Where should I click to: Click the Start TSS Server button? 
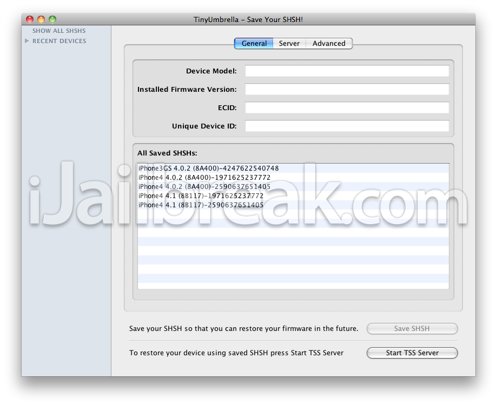pyautogui.click(x=412, y=353)
